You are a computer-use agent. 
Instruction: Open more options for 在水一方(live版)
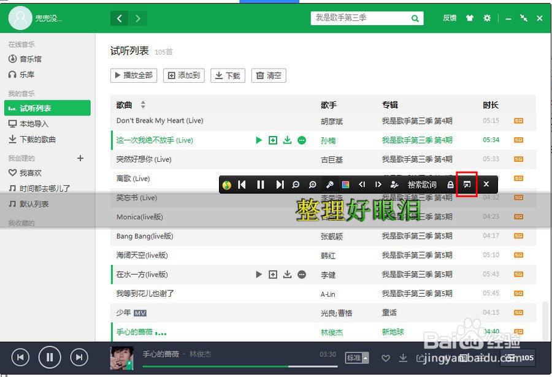[302, 275]
